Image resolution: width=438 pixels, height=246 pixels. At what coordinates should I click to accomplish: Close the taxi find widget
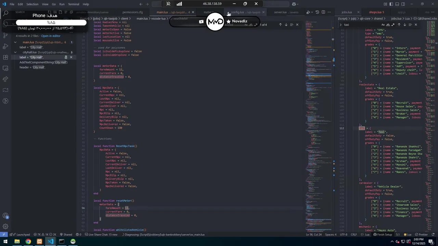[x=416, y=25]
